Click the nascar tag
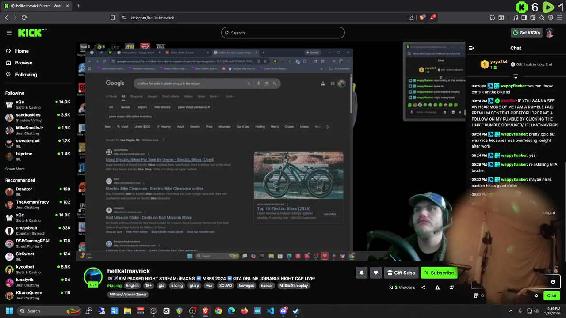This screenshot has height=318, width=566. point(267,286)
